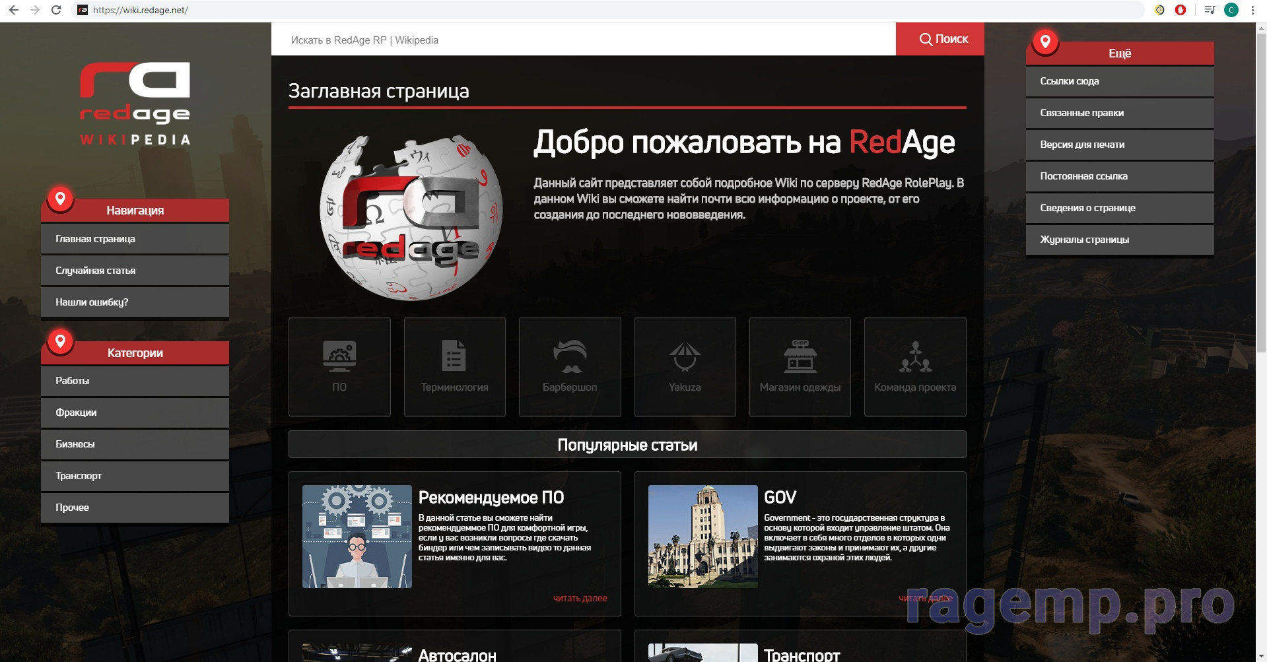Open Случайная статья link
The image size is (1267, 662).
coord(135,271)
